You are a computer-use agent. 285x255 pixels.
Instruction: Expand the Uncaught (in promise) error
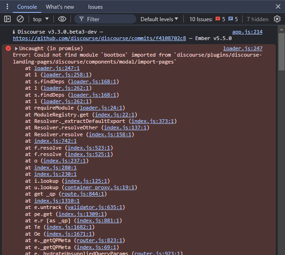16,48
